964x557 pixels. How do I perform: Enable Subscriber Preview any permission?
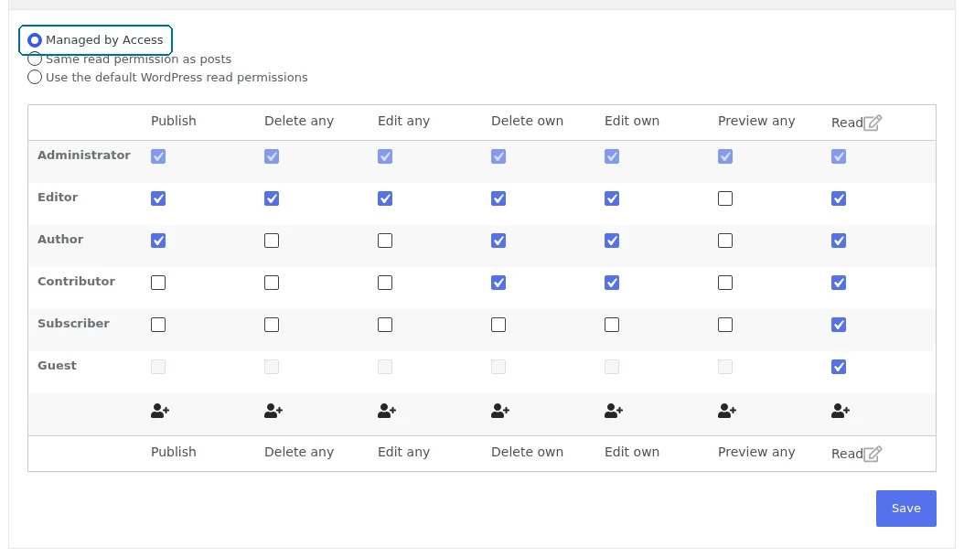[725, 325]
